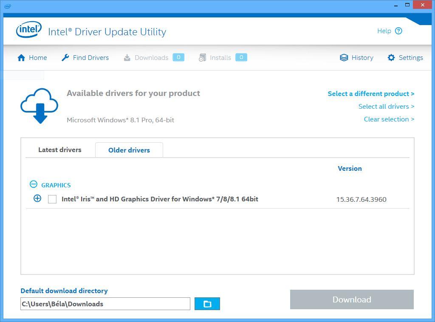Click the Installs disc icon

(202, 58)
